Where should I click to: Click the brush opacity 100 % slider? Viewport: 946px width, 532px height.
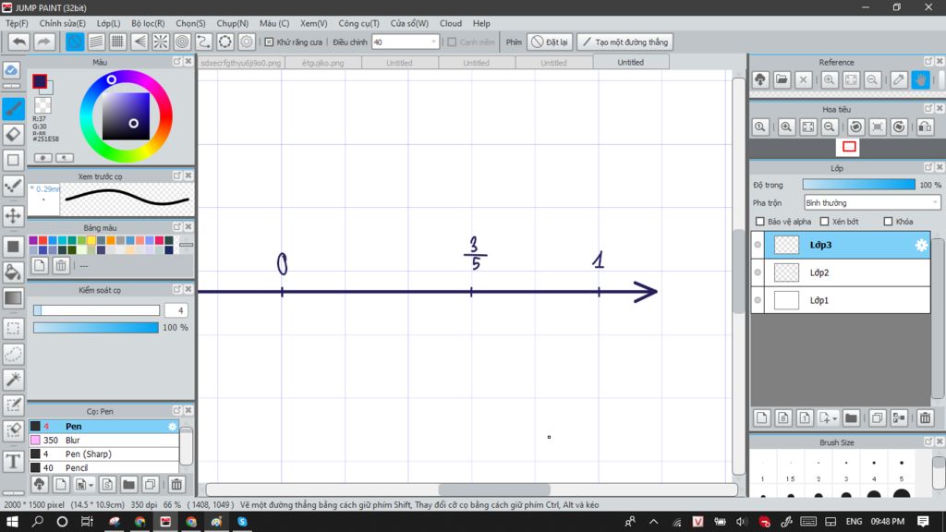pyautogui.click(x=96, y=328)
